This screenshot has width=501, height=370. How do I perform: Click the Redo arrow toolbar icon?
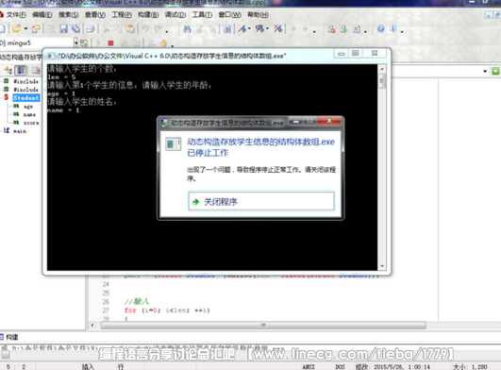(159, 29)
